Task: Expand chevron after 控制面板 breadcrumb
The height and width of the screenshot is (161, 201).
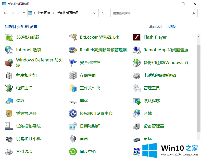Action: [53, 13]
